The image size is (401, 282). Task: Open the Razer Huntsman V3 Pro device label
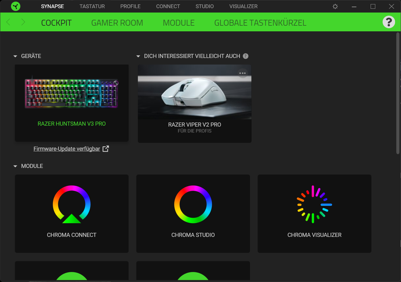pyautogui.click(x=72, y=124)
